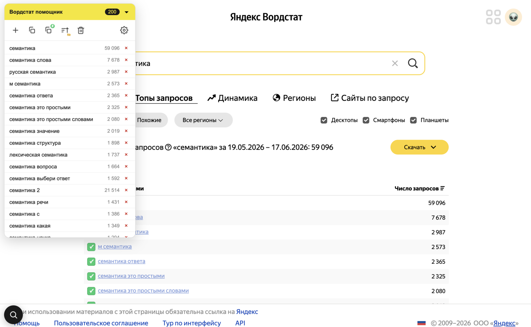
Task: Select the "лексическая семантика" phrase text in the panel
Action: [x=38, y=155]
